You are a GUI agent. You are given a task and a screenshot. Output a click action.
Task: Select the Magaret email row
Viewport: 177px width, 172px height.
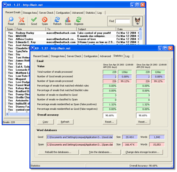[x=18, y=79]
